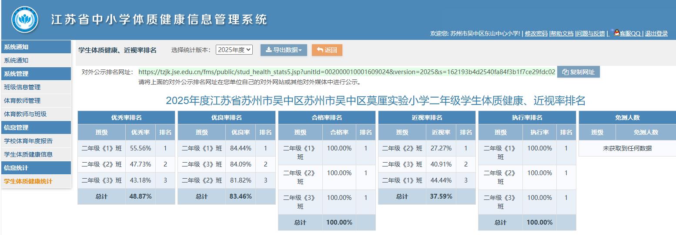676x235 pixels.
Task: Click the 40.91% myopia rate cell
Action: click(x=441, y=164)
